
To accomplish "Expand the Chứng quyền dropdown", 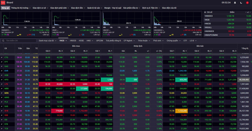I will tap(173, 40).
